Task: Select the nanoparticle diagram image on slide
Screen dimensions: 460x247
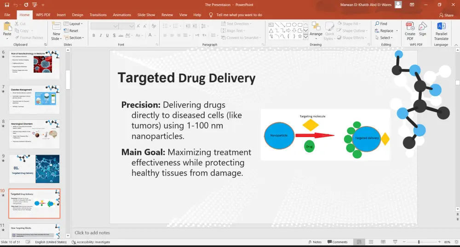Action: tap(325, 135)
